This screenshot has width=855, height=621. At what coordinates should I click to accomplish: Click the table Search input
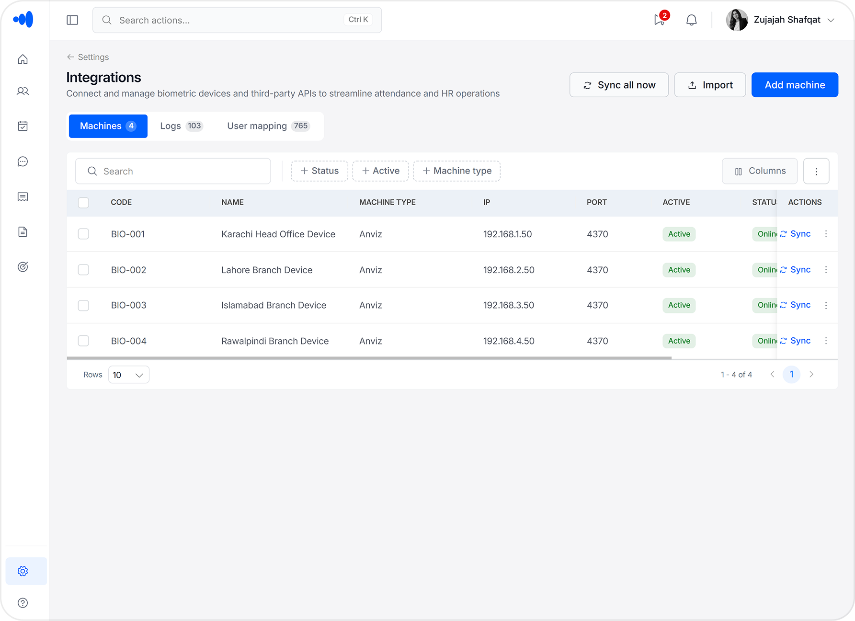pos(173,171)
